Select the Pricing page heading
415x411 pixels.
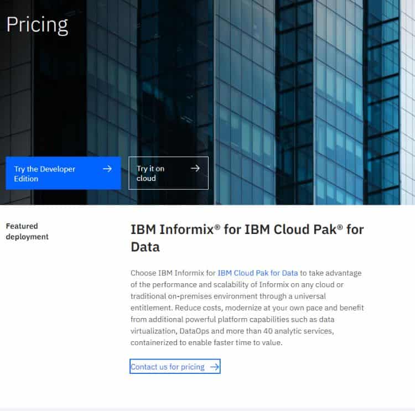37,25
